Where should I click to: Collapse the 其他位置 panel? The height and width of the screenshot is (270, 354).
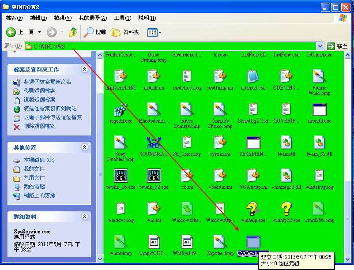point(84,147)
